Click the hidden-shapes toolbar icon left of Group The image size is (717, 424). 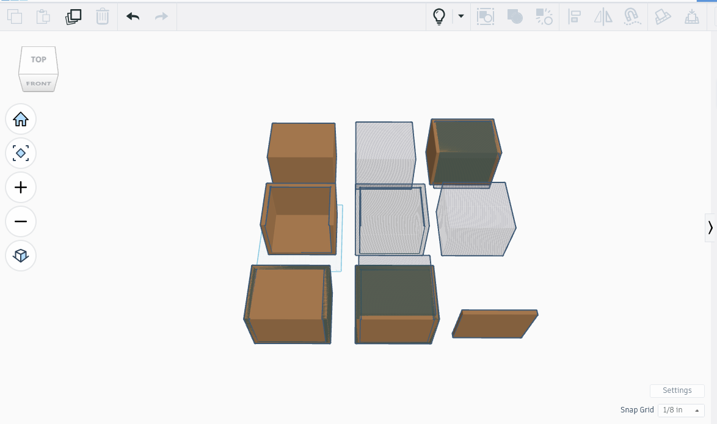[x=486, y=16]
